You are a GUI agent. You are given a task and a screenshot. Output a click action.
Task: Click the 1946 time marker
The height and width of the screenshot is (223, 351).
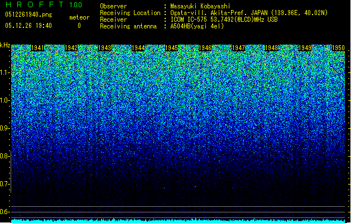pos(205,48)
